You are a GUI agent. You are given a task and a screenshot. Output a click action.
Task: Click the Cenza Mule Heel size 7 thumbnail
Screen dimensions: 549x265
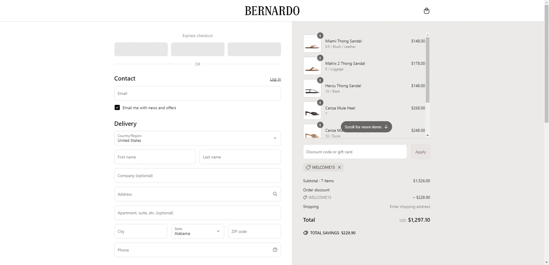[x=312, y=111]
